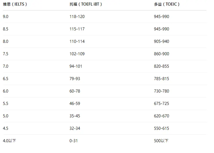Screen dimensions: 214x153
Task: Click the TOEIC 675-725 cell
Action: tap(162, 104)
